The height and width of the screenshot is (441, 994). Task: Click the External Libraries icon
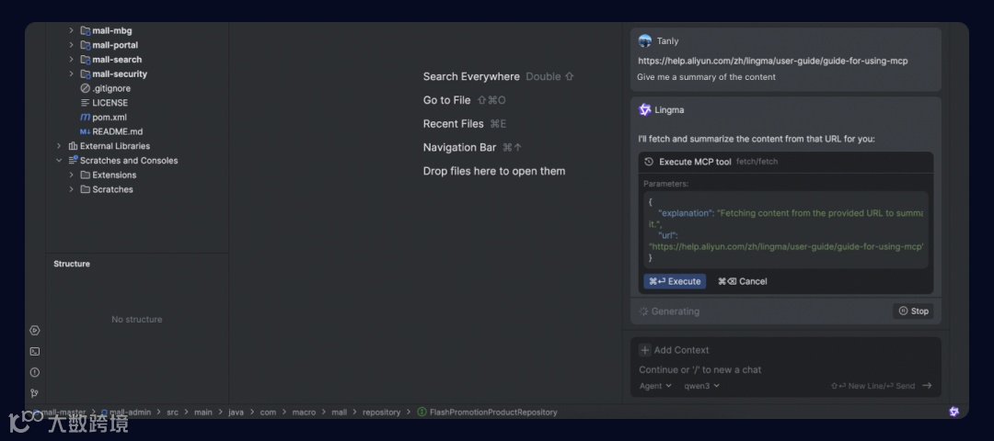[x=73, y=146]
